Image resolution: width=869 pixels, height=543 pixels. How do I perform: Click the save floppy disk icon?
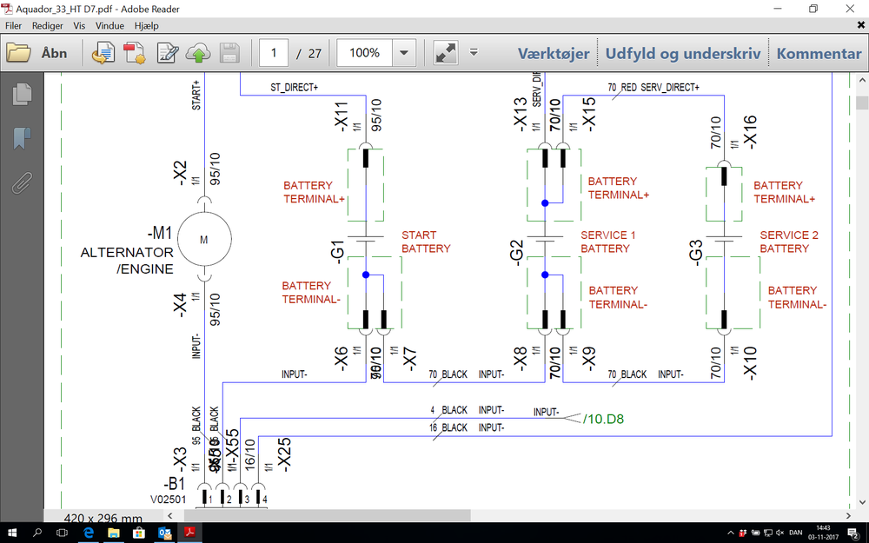229,53
